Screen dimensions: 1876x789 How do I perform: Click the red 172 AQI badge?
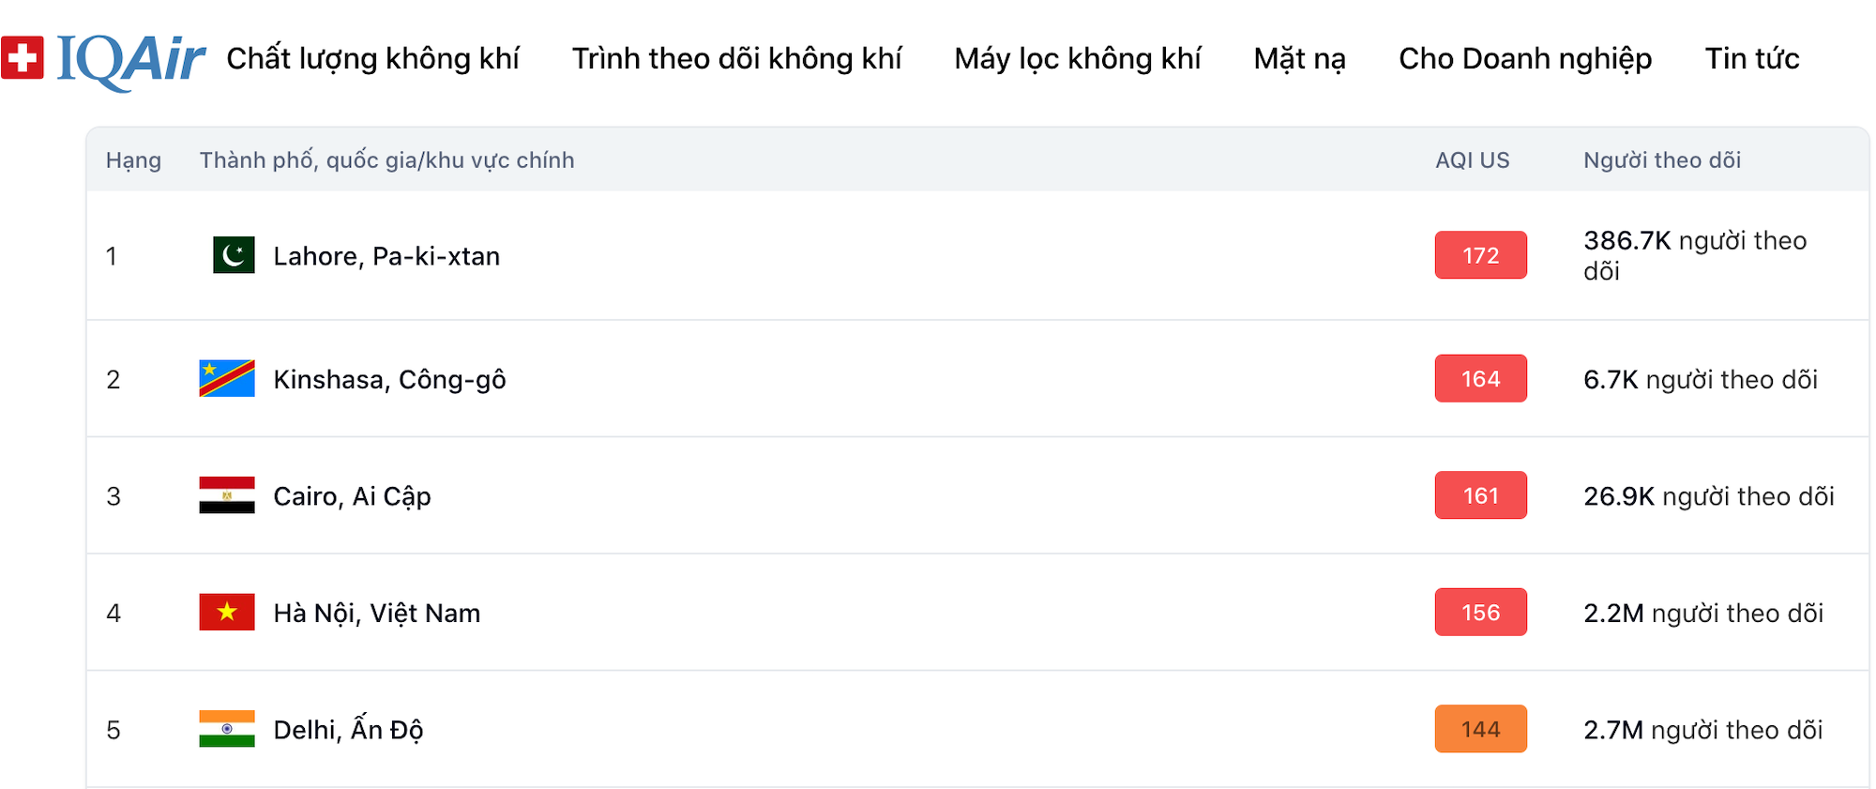click(1480, 255)
